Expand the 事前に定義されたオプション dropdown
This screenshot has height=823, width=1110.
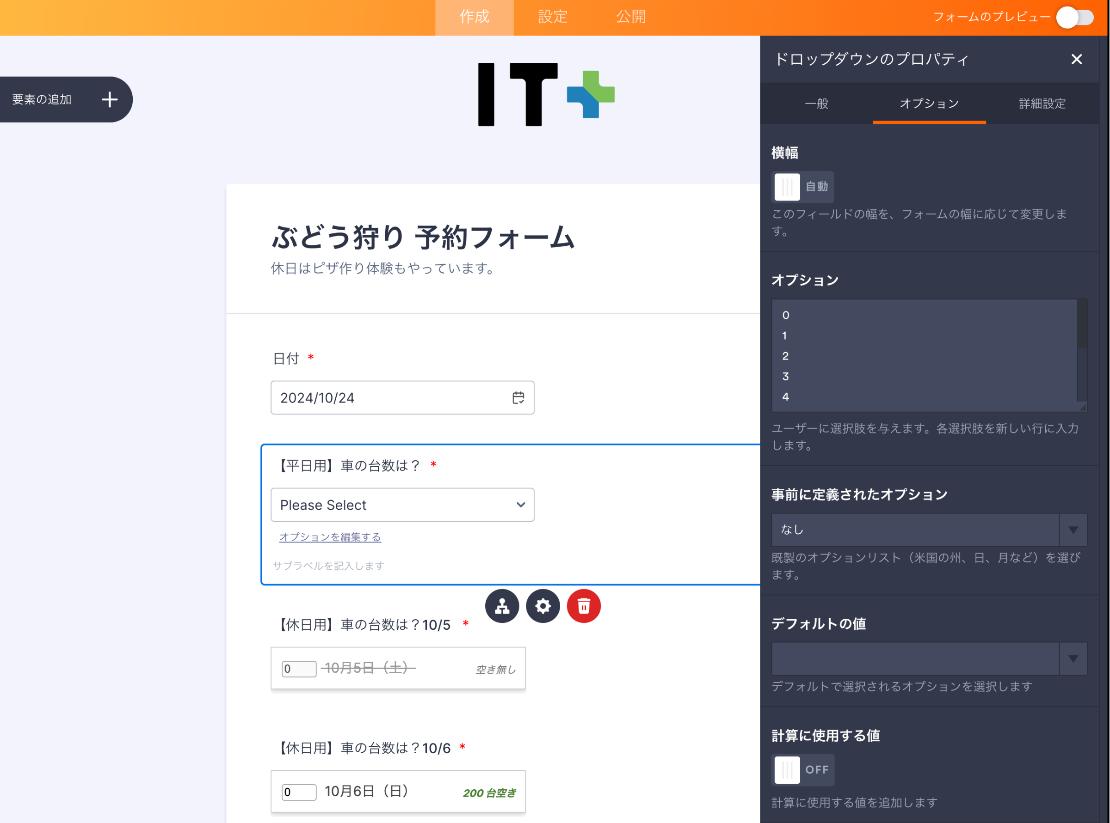[x=1073, y=530]
